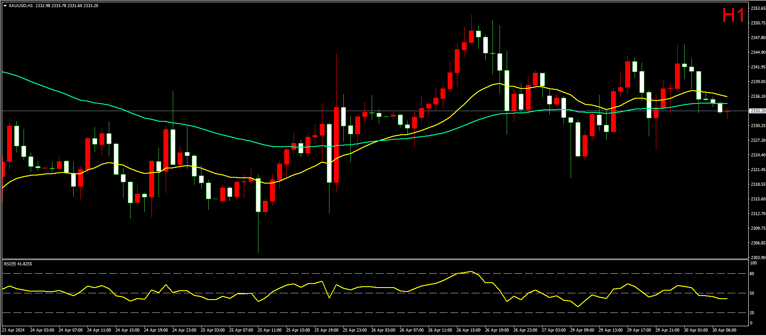Click the RSI 80 level label

click(x=752, y=274)
